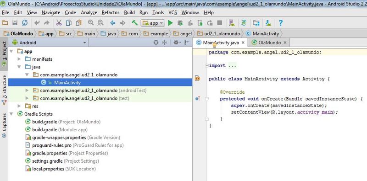Viewport: 367px width, 181px height.
Task: Click the Redo arrow icon
Action: (47, 23)
